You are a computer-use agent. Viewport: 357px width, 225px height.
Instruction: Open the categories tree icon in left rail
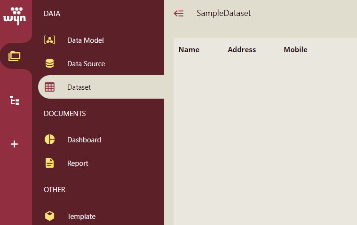(15, 100)
